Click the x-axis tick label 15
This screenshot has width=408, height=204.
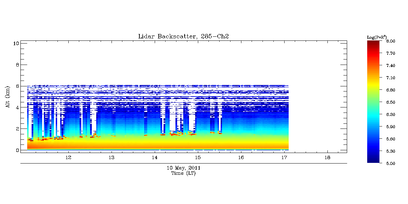click(x=198, y=157)
